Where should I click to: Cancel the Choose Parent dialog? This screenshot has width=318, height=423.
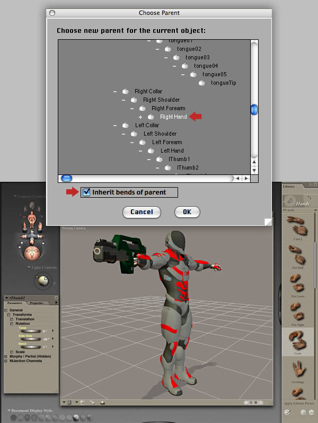tap(142, 212)
